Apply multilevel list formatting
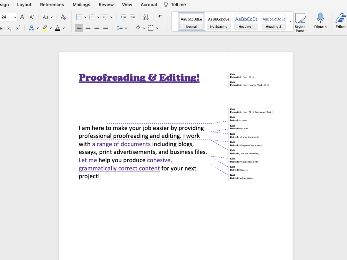Screen dimensions: 347x260 (105, 17)
